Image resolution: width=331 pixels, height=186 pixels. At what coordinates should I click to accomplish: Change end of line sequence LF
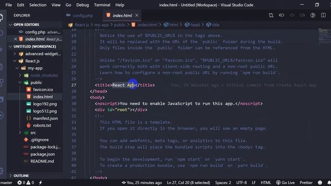(x=254, y=182)
